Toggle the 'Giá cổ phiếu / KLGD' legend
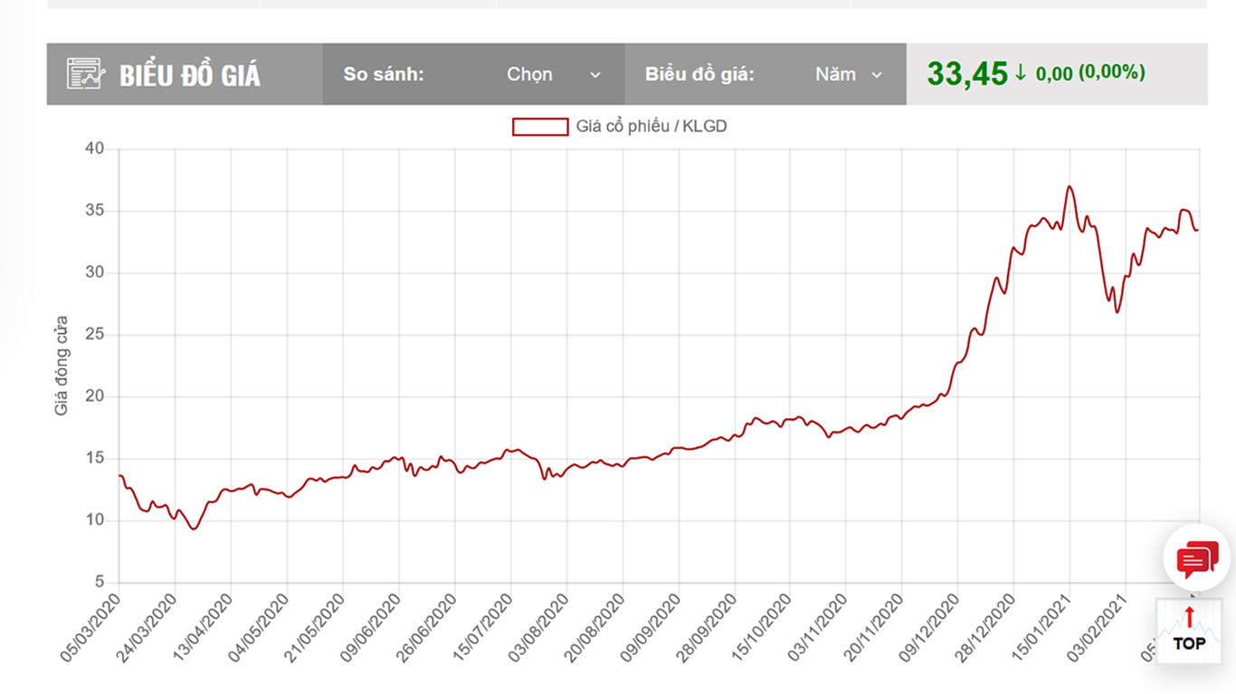 (x=620, y=127)
